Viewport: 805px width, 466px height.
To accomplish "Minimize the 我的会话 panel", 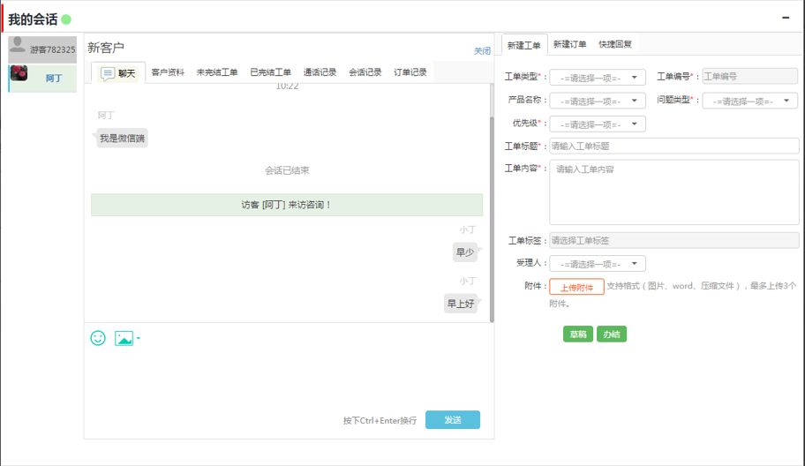I will pos(785,18).
